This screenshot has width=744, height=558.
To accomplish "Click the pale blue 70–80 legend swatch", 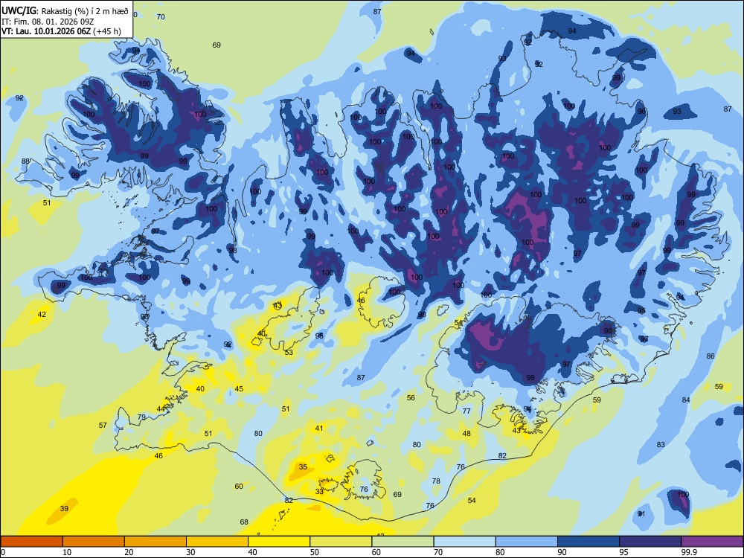I will [464, 542].
